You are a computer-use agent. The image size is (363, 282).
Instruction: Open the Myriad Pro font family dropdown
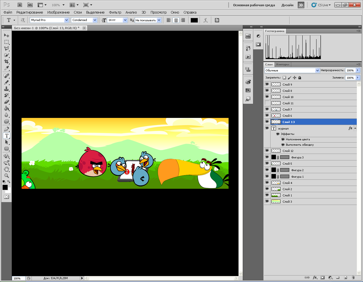67,20
